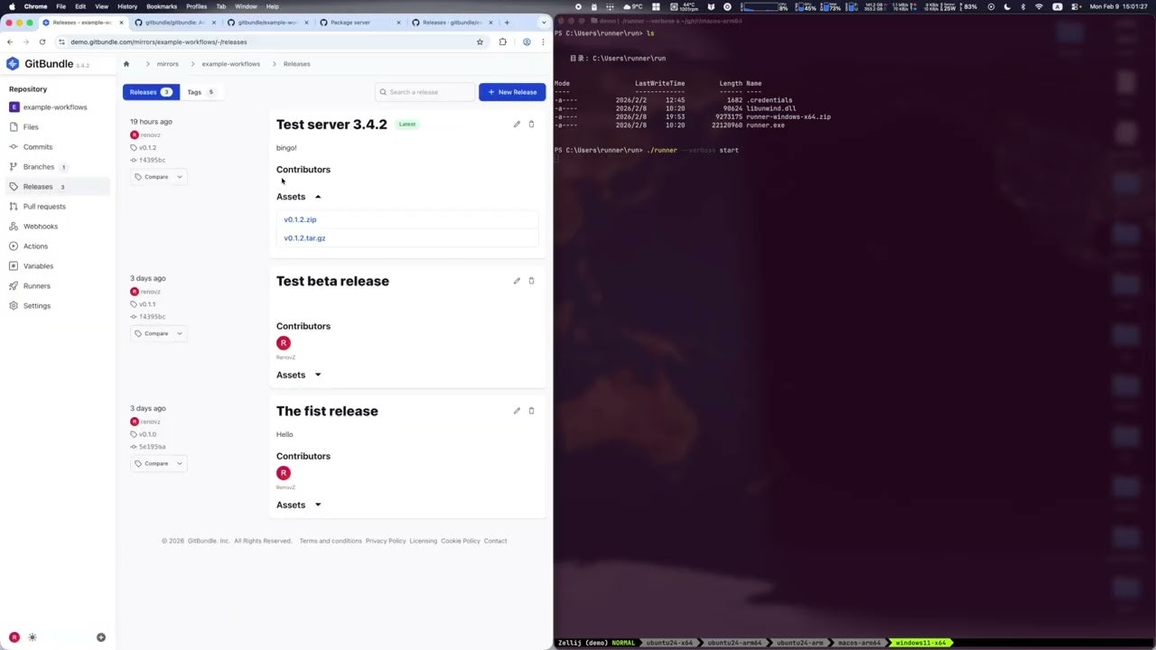
Task: Open the Cookie Policy footer link
Action: (x=461, y=541)
